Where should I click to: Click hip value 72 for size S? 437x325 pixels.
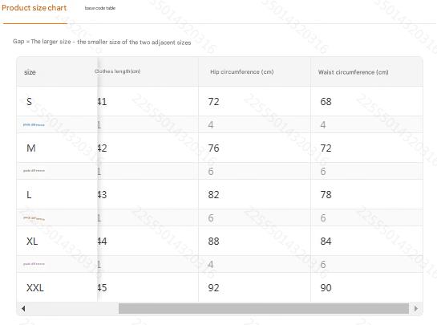(214, 102)
